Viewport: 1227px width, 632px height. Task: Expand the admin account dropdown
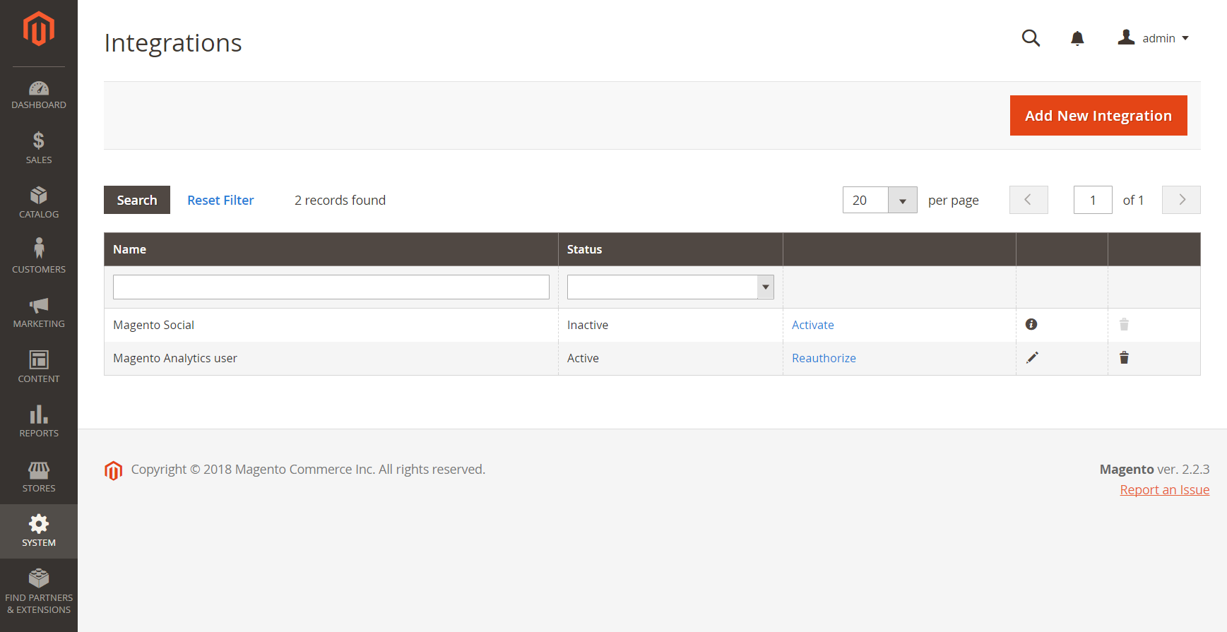point(1154,38)
